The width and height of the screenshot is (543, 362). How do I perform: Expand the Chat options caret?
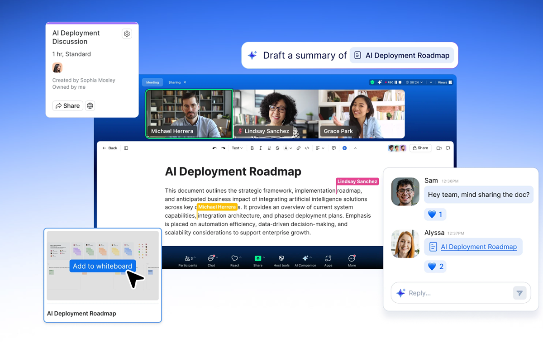pyautogui.click(x=217, y=258)
